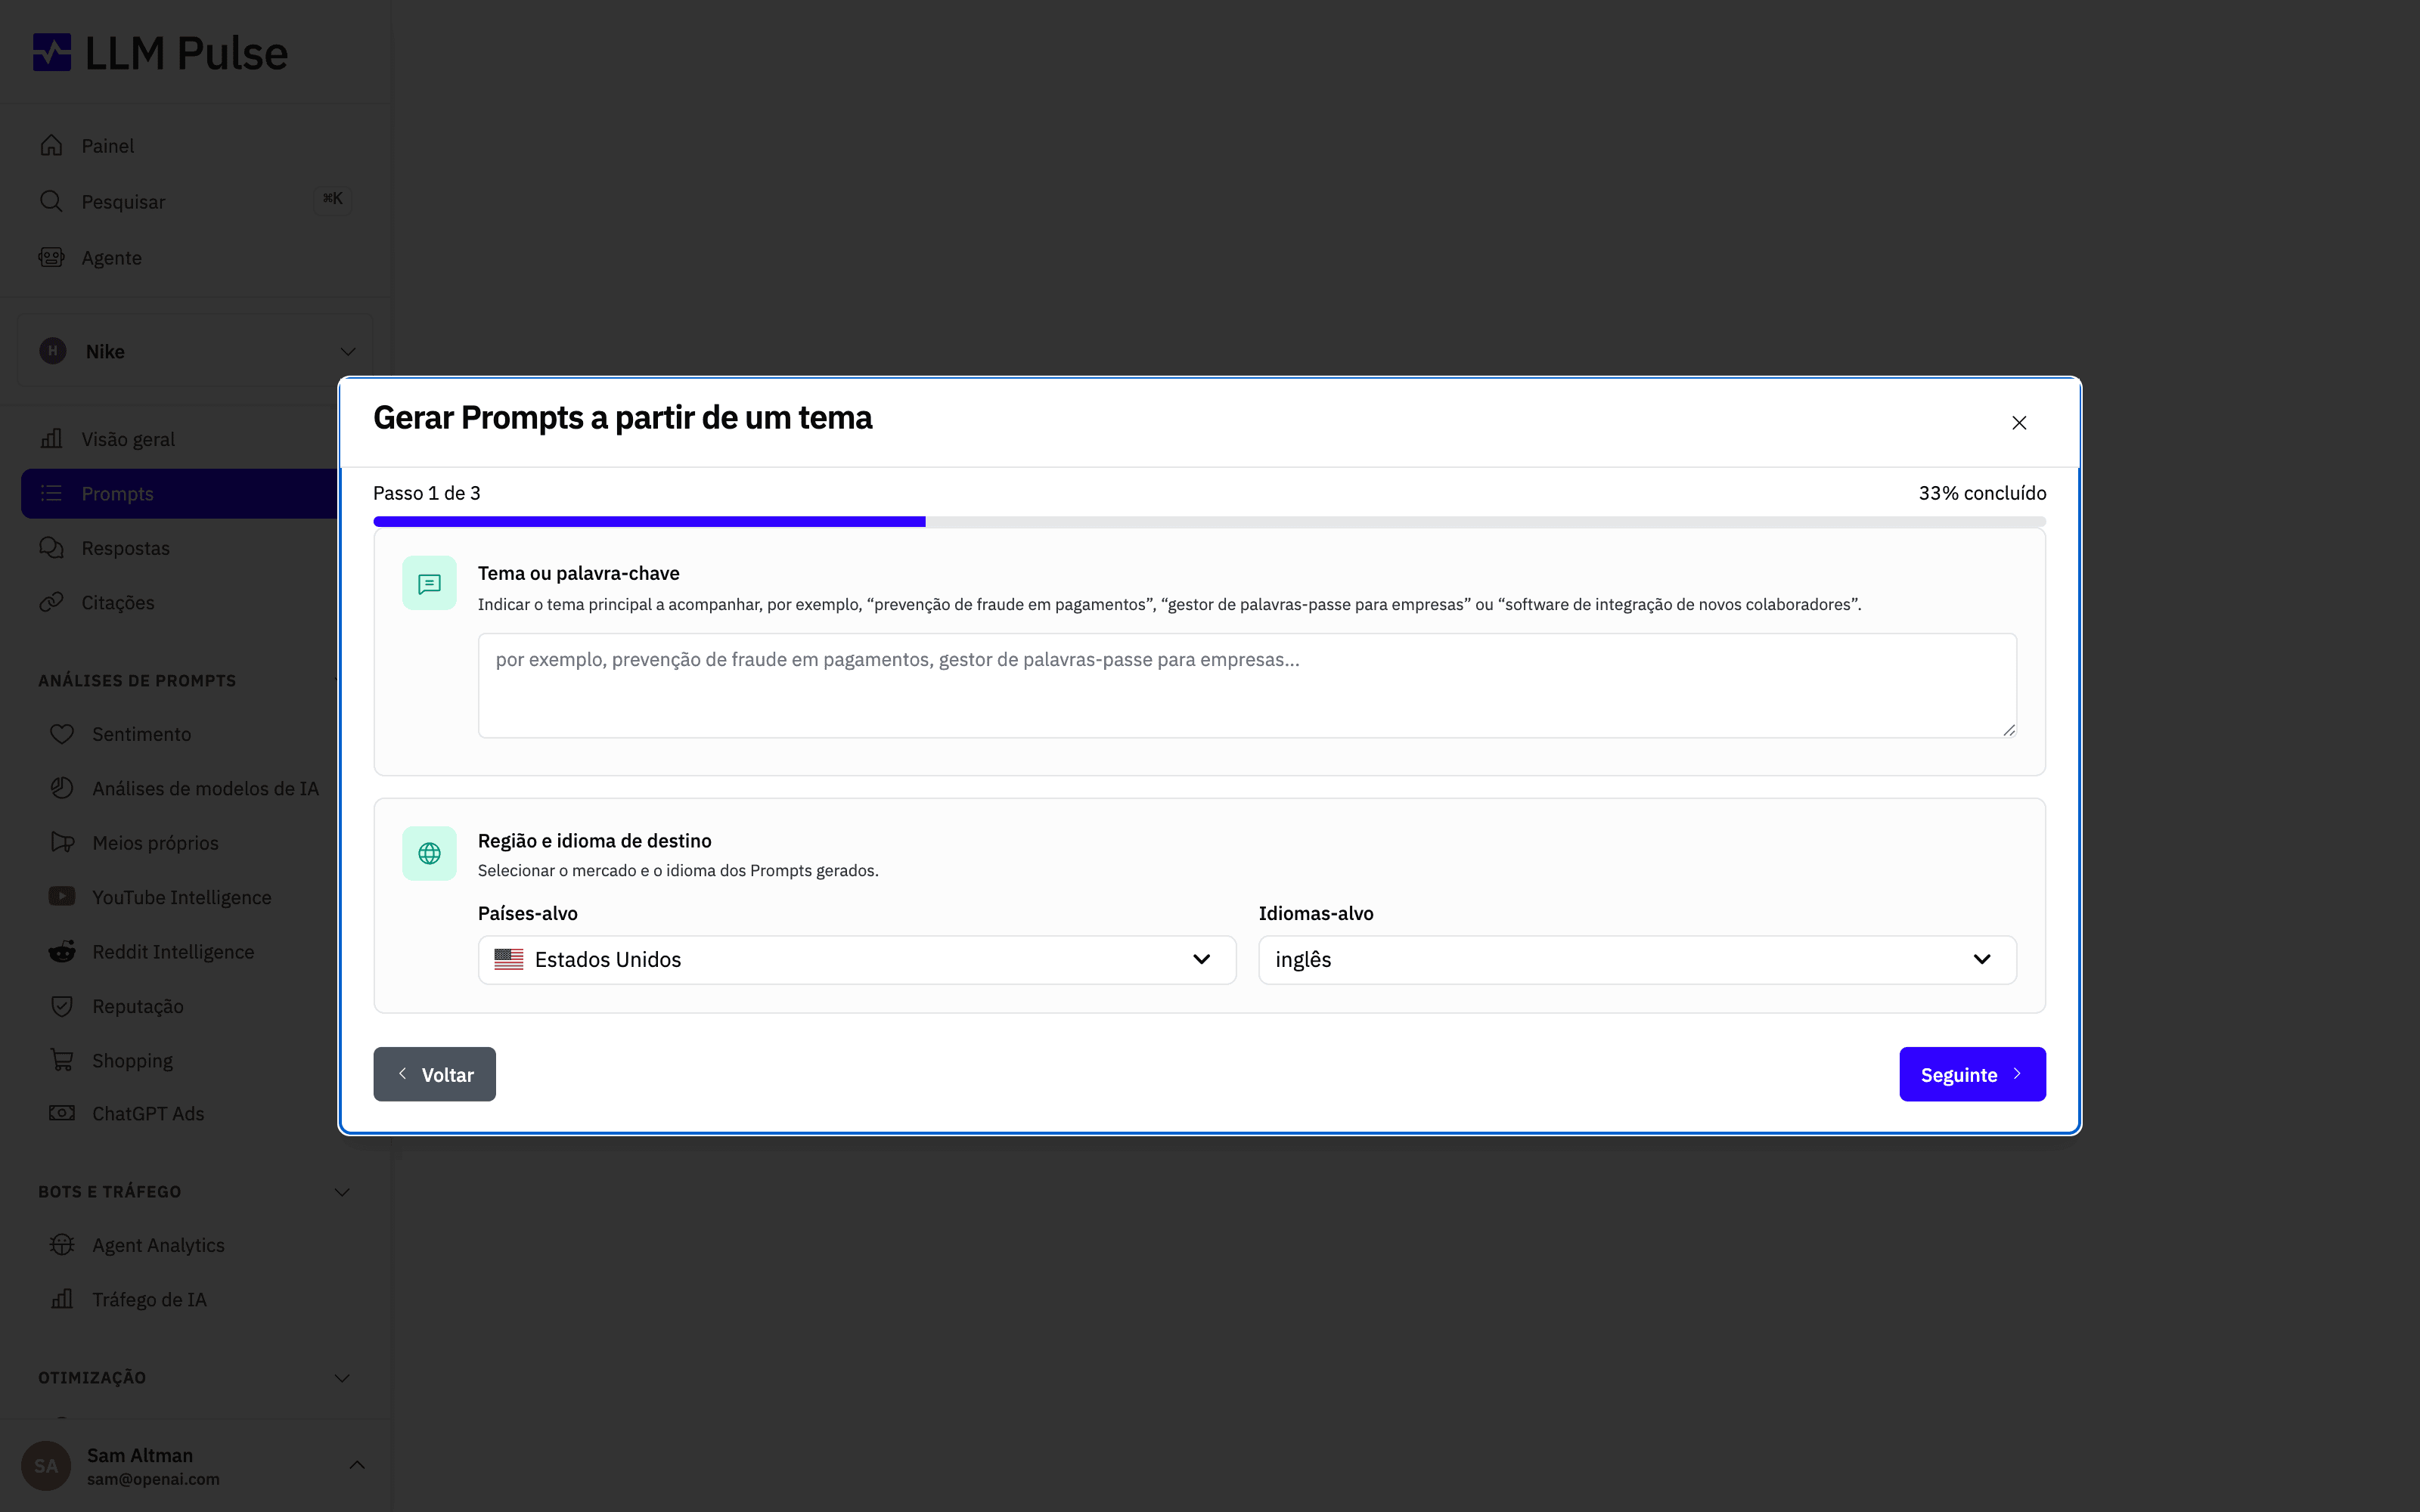The image size is (2420, 1512).
Task: Open the Países-alvo Estados Unidos dropdown
Action: pyautogui.click(x=857, y=960)
